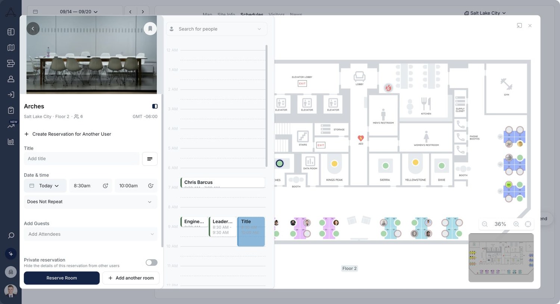
Task: Open the reports bar chart icon
Action: pos(11,142)
